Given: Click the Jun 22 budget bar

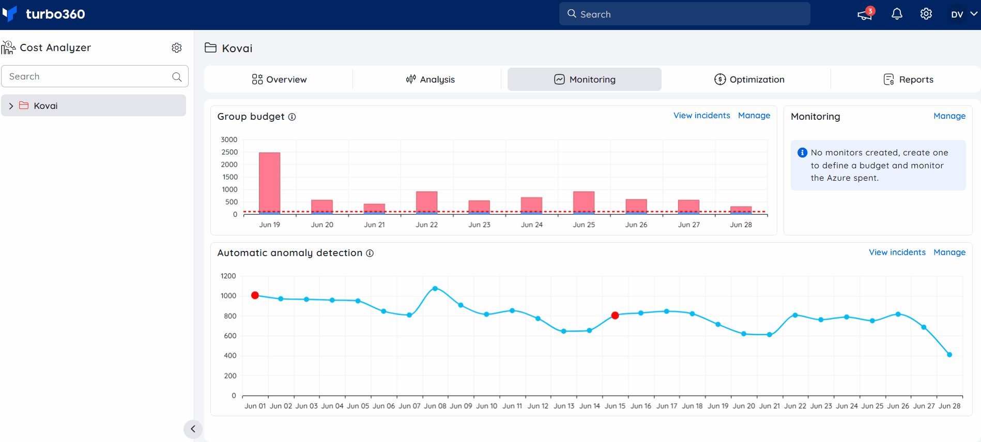Looking at the screenshot, I should pyautogui.click(x=427, y=203).
